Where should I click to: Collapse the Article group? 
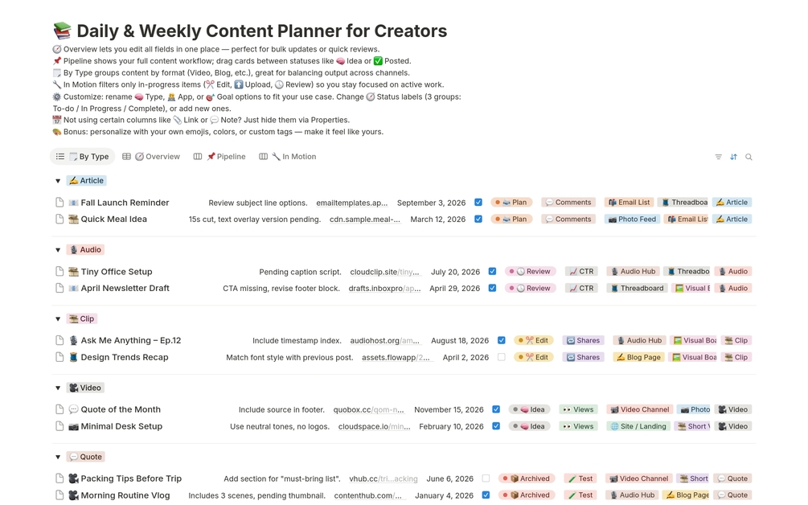[58, 181]
